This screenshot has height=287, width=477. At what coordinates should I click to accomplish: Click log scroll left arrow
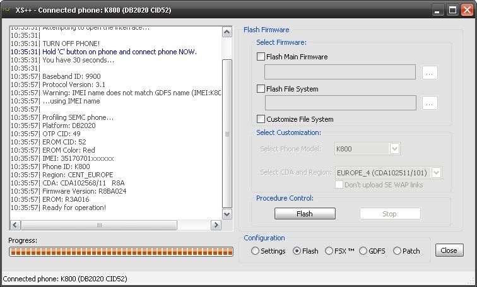click(15, 225)
